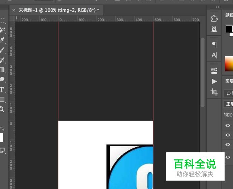
Task: Select the Dodge tool
Action: [x=2, y=79]
